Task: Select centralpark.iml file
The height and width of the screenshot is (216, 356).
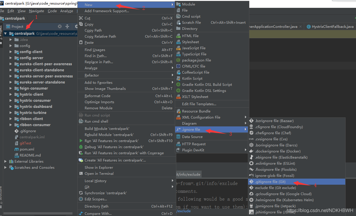Action: point(32,137)
